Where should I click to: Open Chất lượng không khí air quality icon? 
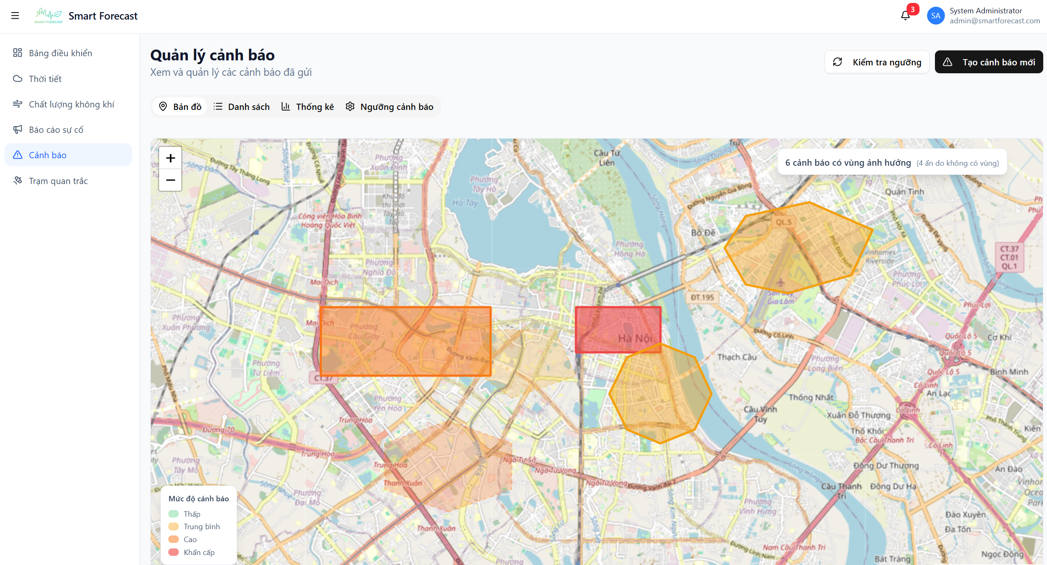point(18,104)
